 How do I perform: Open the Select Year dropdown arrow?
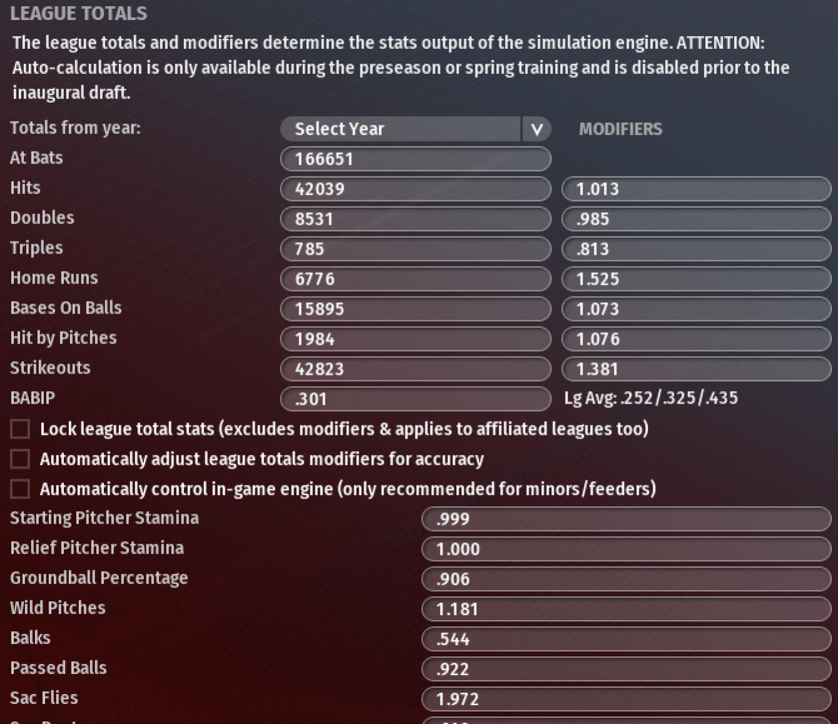point(536,129)
